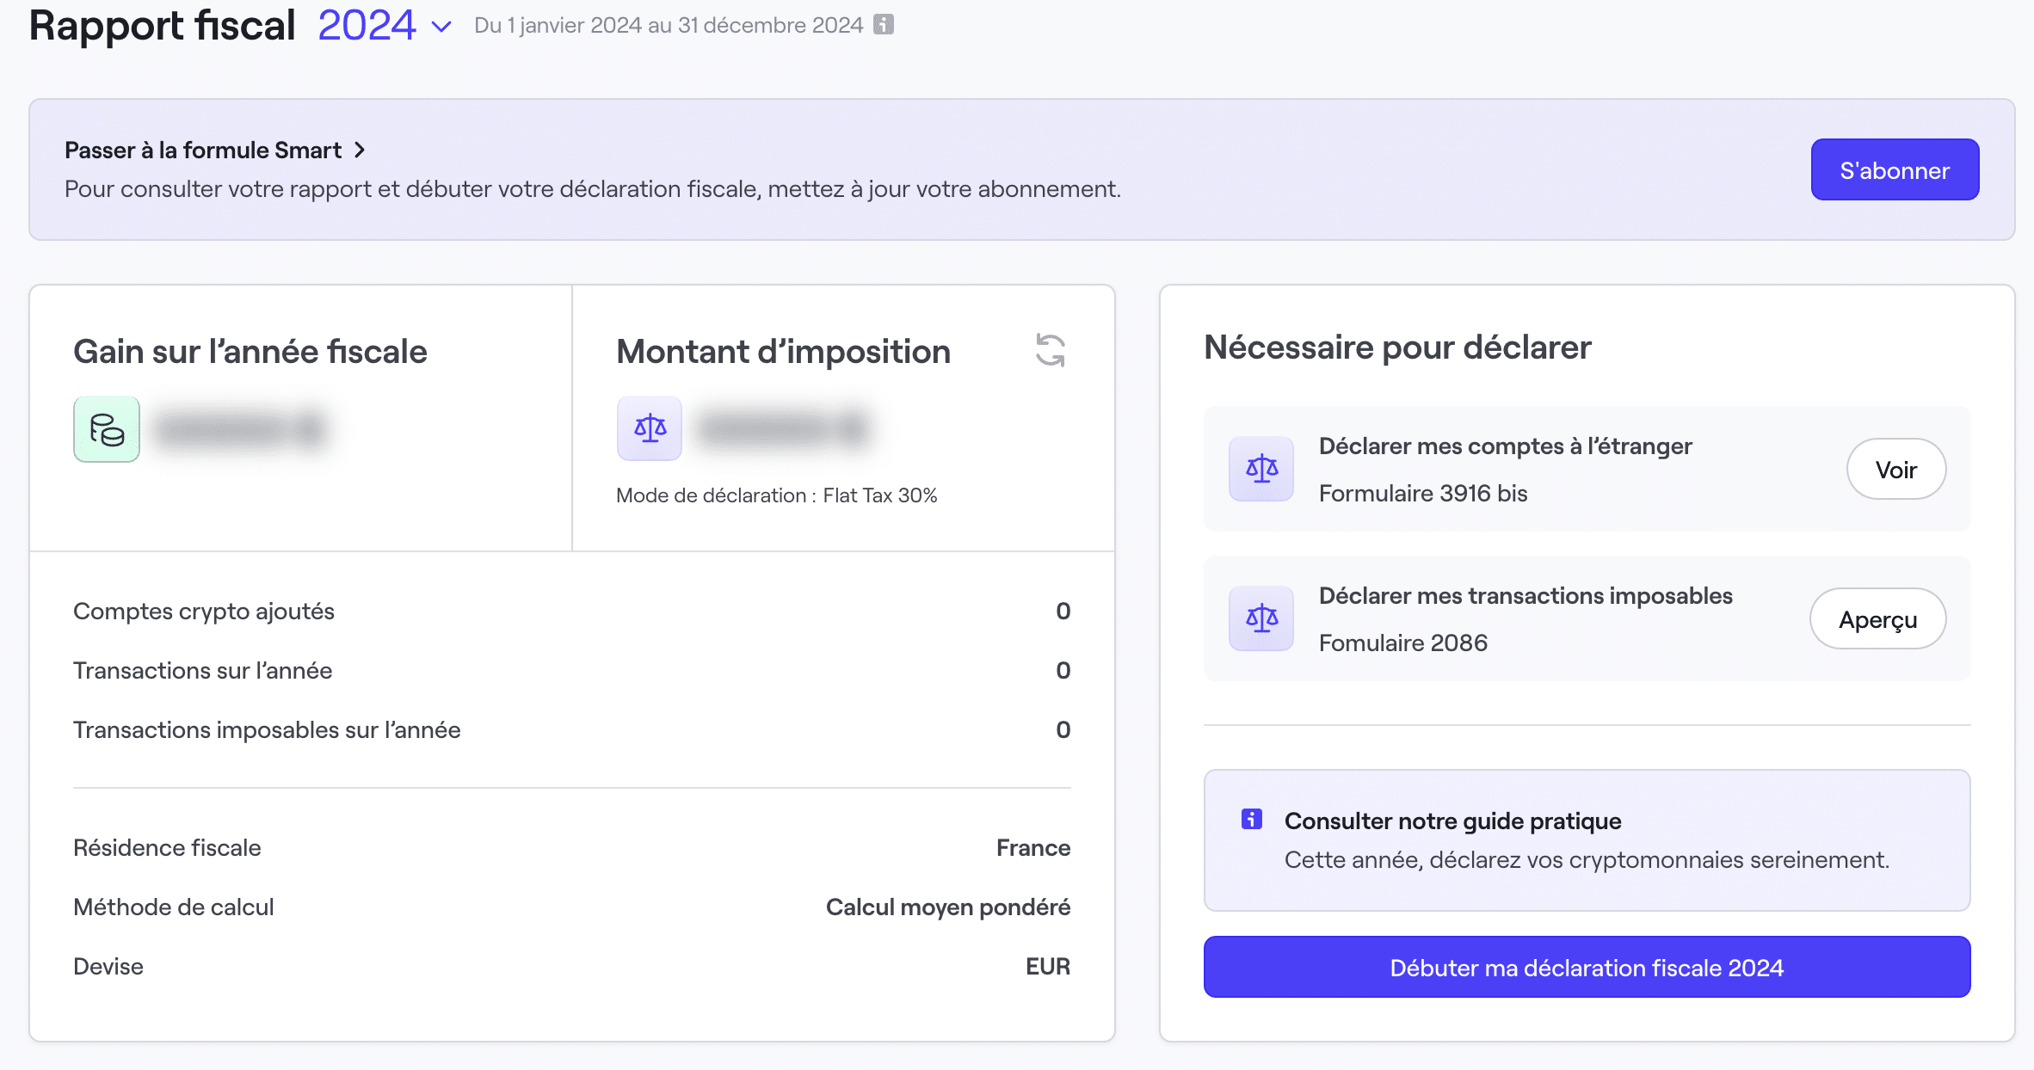Open Consulter notre guide pratique
This screenshot has width=2034, height=1070.
click(x=1452, y=821)
